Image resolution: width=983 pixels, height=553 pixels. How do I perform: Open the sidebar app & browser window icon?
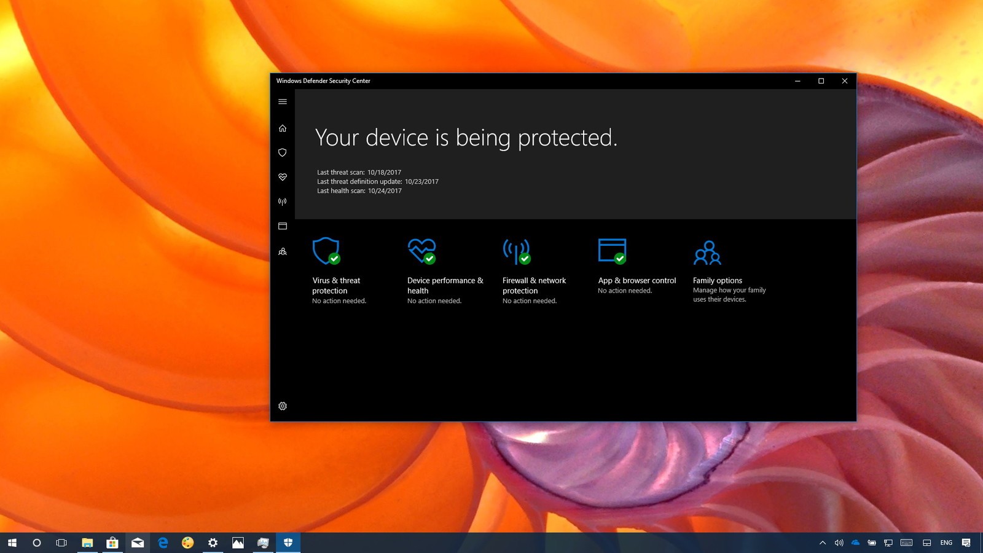pyautogui.click(x=283, y=226)
